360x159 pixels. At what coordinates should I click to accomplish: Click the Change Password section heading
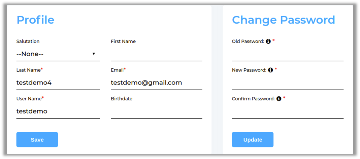click(284, 20)
